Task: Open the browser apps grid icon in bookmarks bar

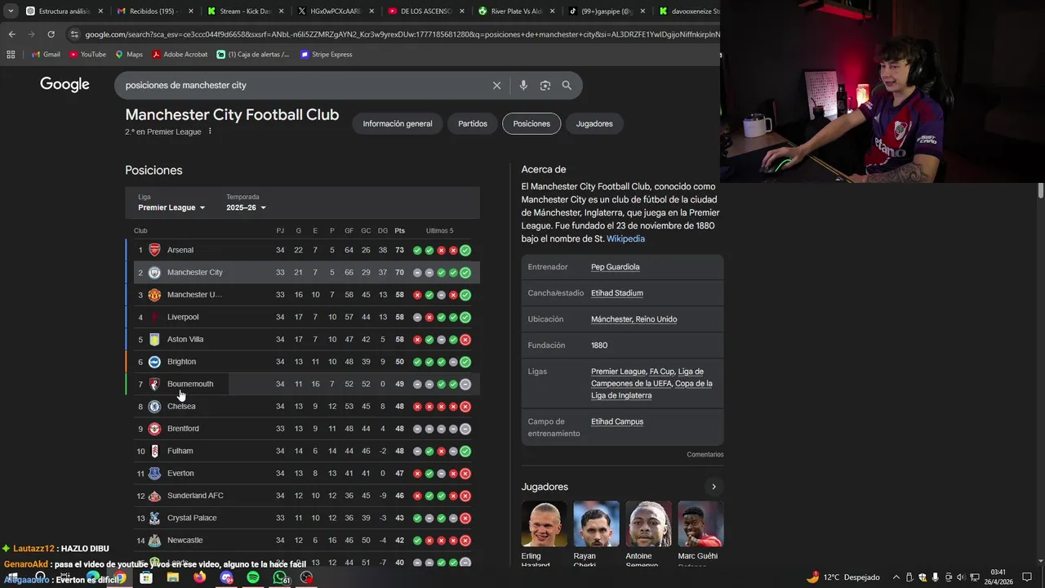Action: click(x=11, y=55)
